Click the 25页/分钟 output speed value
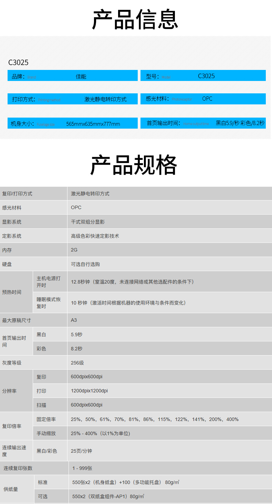The image size is (272, 504). [x=82, y=451]
